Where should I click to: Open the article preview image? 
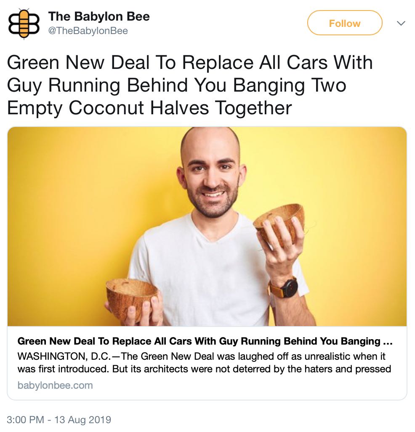click(207, 227)
